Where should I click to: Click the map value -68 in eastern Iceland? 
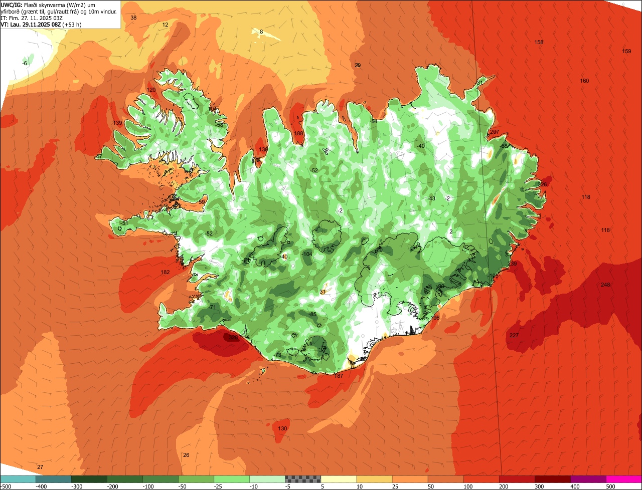click(504, 146)
